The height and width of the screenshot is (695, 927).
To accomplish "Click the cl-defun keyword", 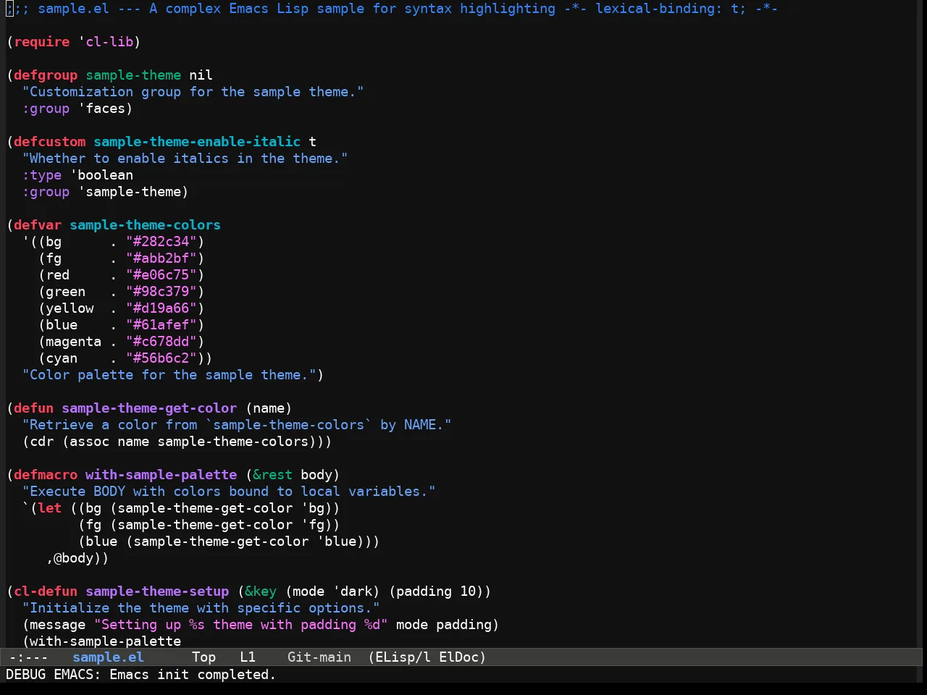I will click(x=46, y=591).
